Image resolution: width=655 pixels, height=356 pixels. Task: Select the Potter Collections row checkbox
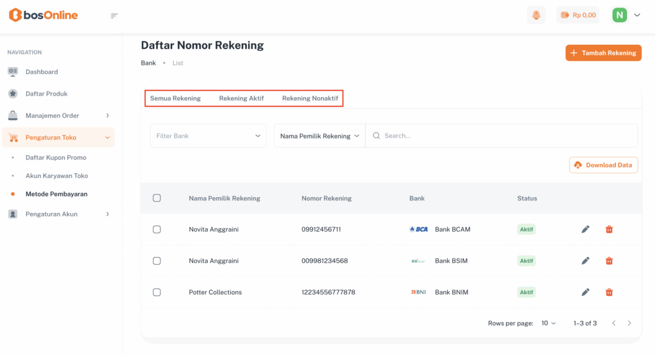pyautogui.click(x=157, y=292)
